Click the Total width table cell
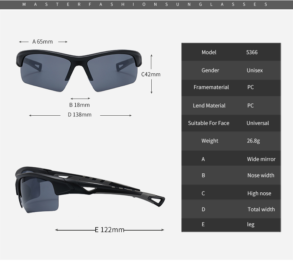Screen dimensions: 293x263 [x=261, y=209]
